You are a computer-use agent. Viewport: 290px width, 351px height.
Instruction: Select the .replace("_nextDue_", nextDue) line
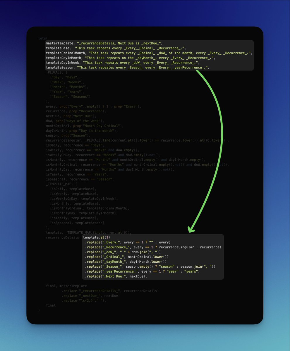click(91, 296)
